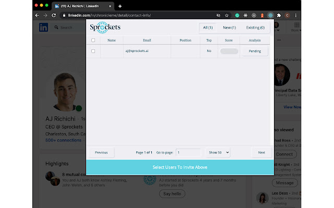Screen dimensions: 334x208
Task: Sort by the Position column header
Action: point(185,40)
